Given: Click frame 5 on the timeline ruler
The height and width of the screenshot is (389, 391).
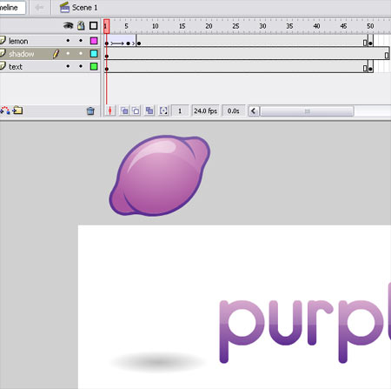Looking at the screenshot, I should (126, 26).
